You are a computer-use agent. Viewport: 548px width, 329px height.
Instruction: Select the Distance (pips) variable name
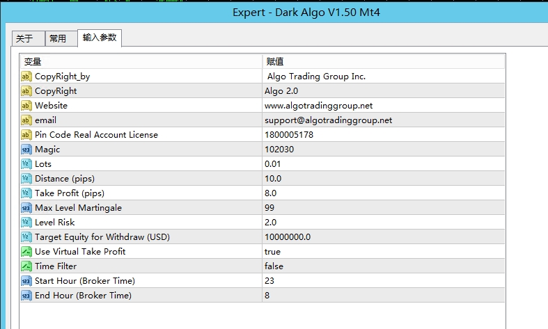[x=65, y=179]
